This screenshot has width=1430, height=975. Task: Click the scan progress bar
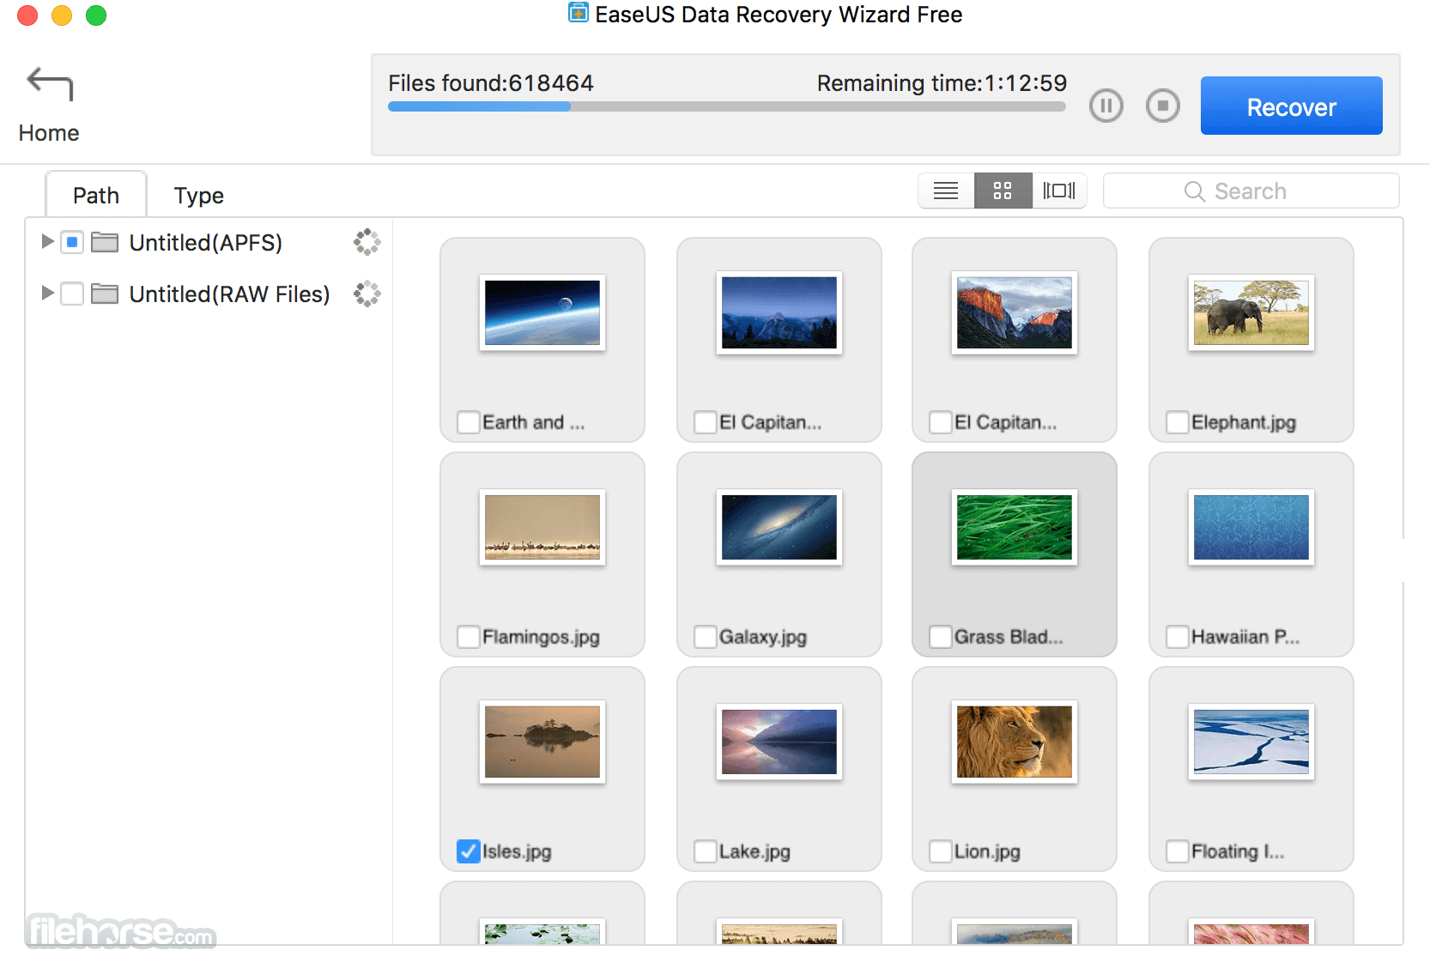(726, 106)
